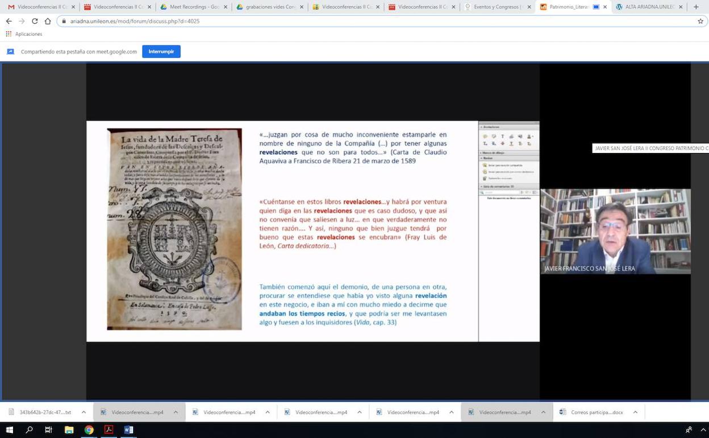
Task: Open the People icon in system tray
Action: pos(689,429)
